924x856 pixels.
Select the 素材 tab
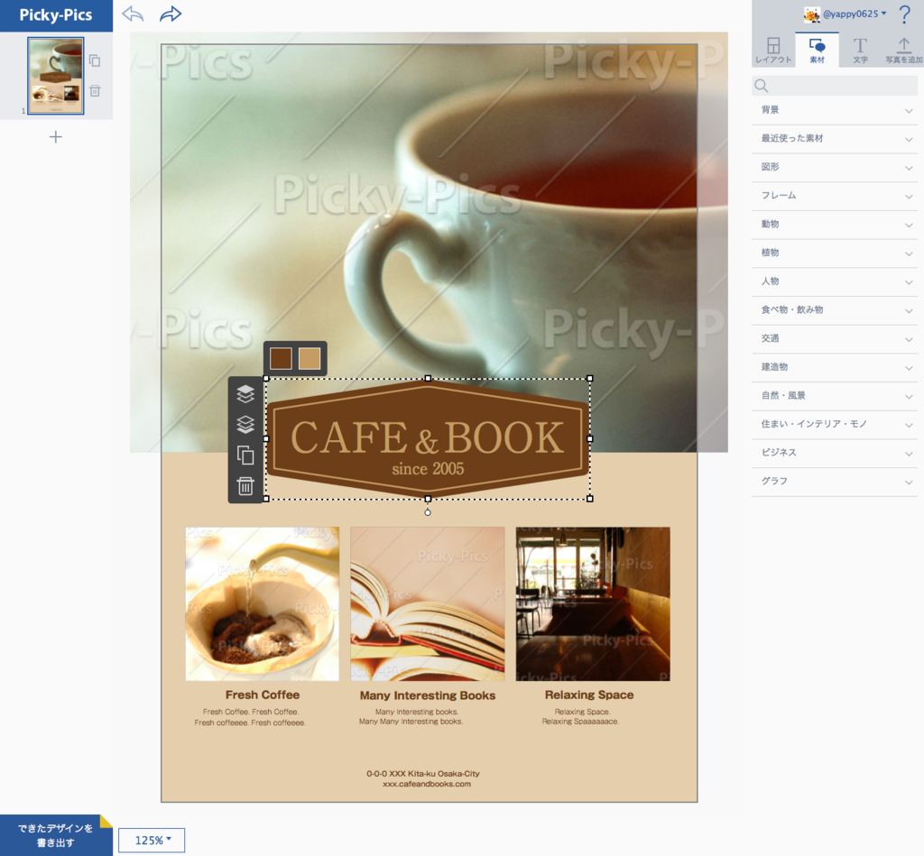coord(817,51)
